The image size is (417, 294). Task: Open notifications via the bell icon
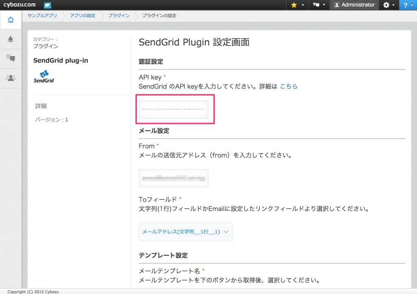(x=11, y=39)
